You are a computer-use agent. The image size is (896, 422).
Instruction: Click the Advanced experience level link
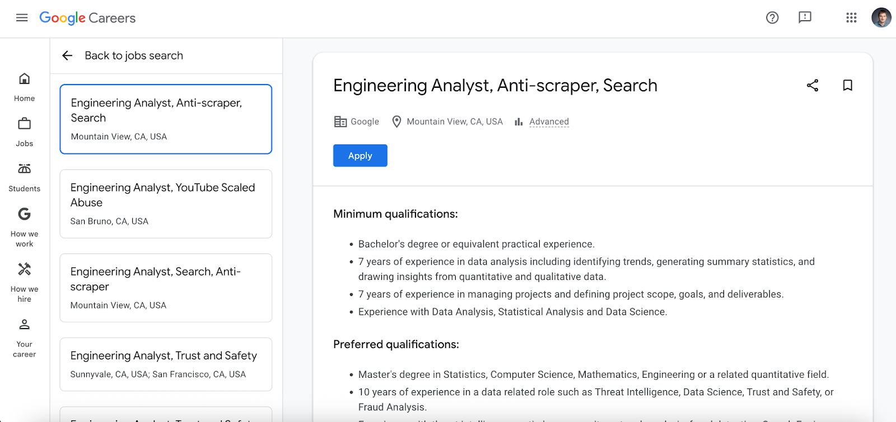coord(549,122)
